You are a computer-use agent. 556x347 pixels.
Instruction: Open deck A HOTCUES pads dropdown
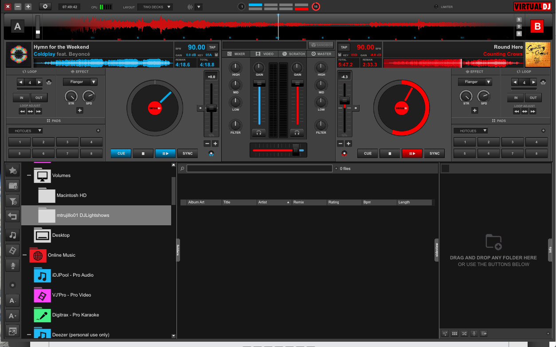tap(25, 131)
